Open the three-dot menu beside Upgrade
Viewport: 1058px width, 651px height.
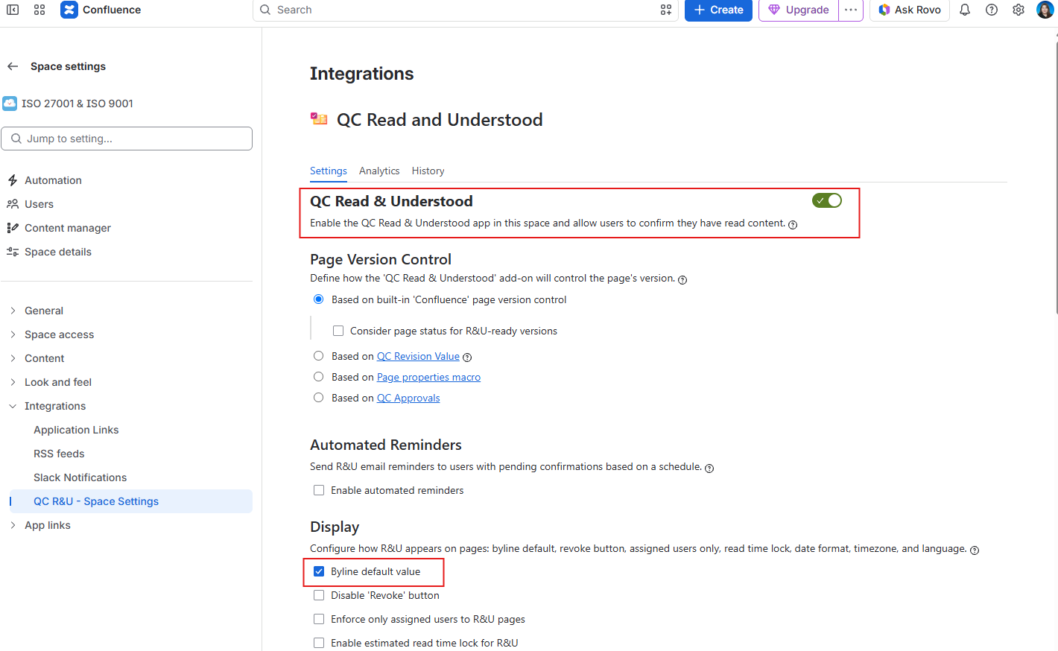click(851, 10)
